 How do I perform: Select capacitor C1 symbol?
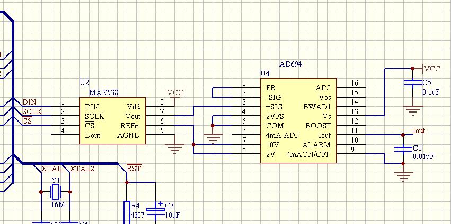[x=403, y=149]
